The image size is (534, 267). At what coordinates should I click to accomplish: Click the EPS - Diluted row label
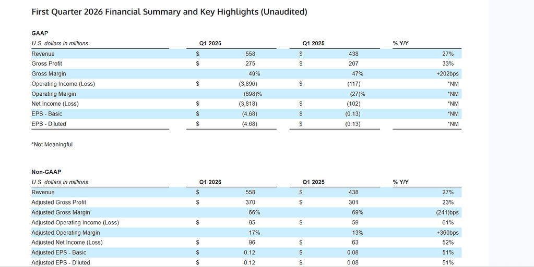click(x=49, y=124)
